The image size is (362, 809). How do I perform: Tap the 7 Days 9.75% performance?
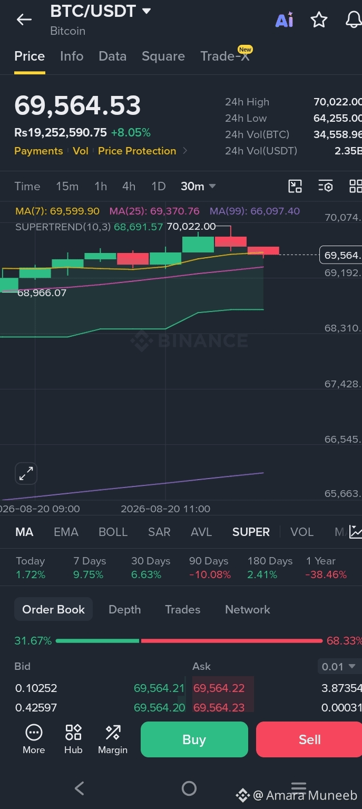coord(90,568)
